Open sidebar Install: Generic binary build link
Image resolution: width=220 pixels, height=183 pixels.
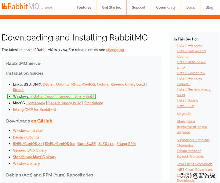click(x=194, y=92)
